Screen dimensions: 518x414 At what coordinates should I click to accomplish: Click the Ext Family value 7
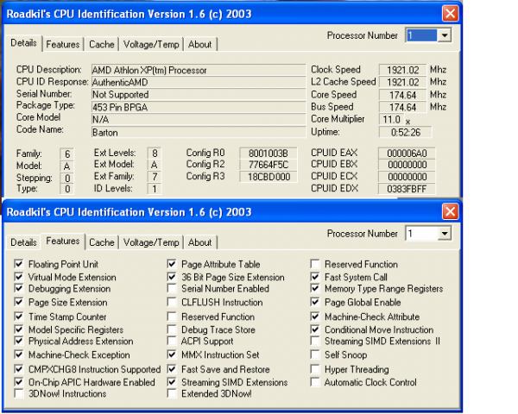tap(155, 177)
